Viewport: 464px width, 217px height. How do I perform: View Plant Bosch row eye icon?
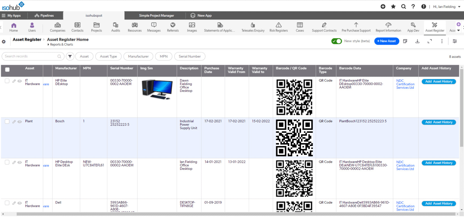click(20, 122)
